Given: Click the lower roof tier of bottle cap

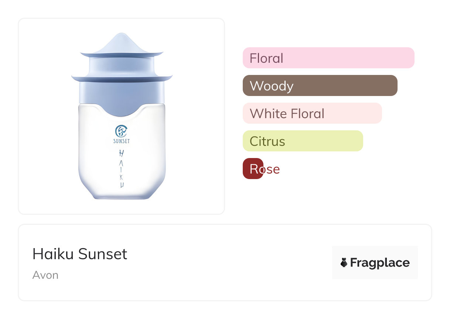Looking at the screenshot, I should tap(122, 78).
